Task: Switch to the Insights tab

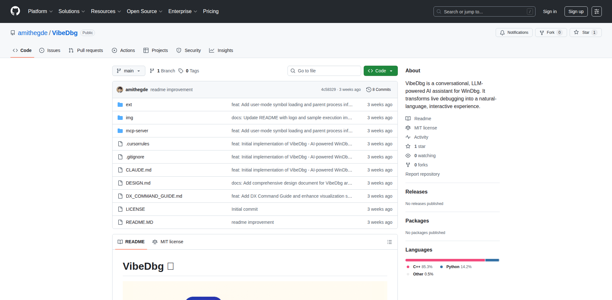Action: 221,50
